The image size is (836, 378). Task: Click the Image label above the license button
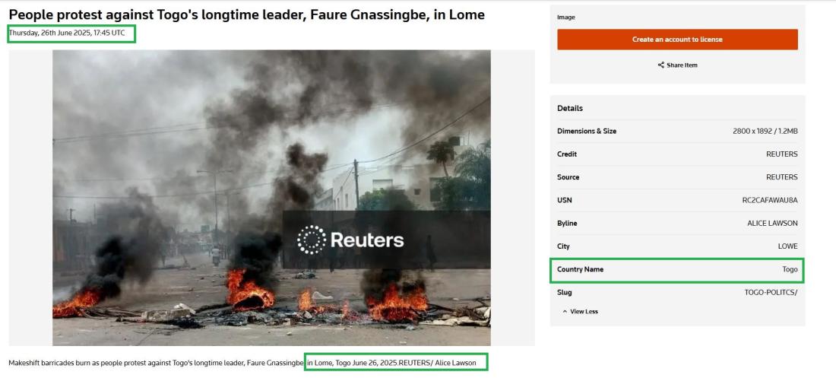pyautogui.click(x=566, y=17)
